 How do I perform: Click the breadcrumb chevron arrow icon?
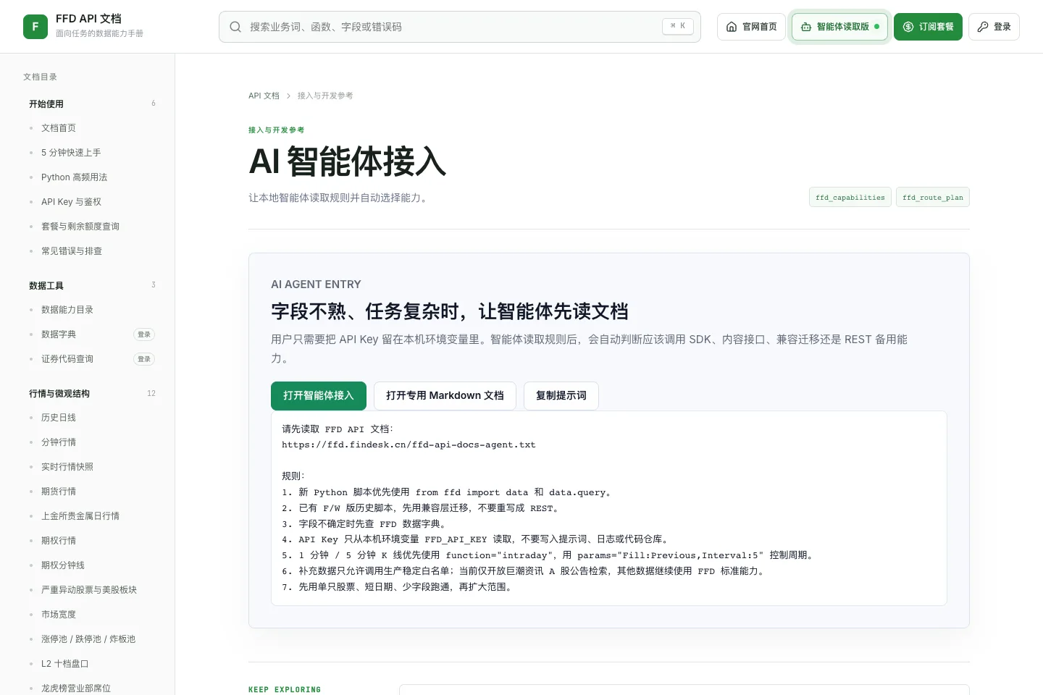(x=288, y=96)
